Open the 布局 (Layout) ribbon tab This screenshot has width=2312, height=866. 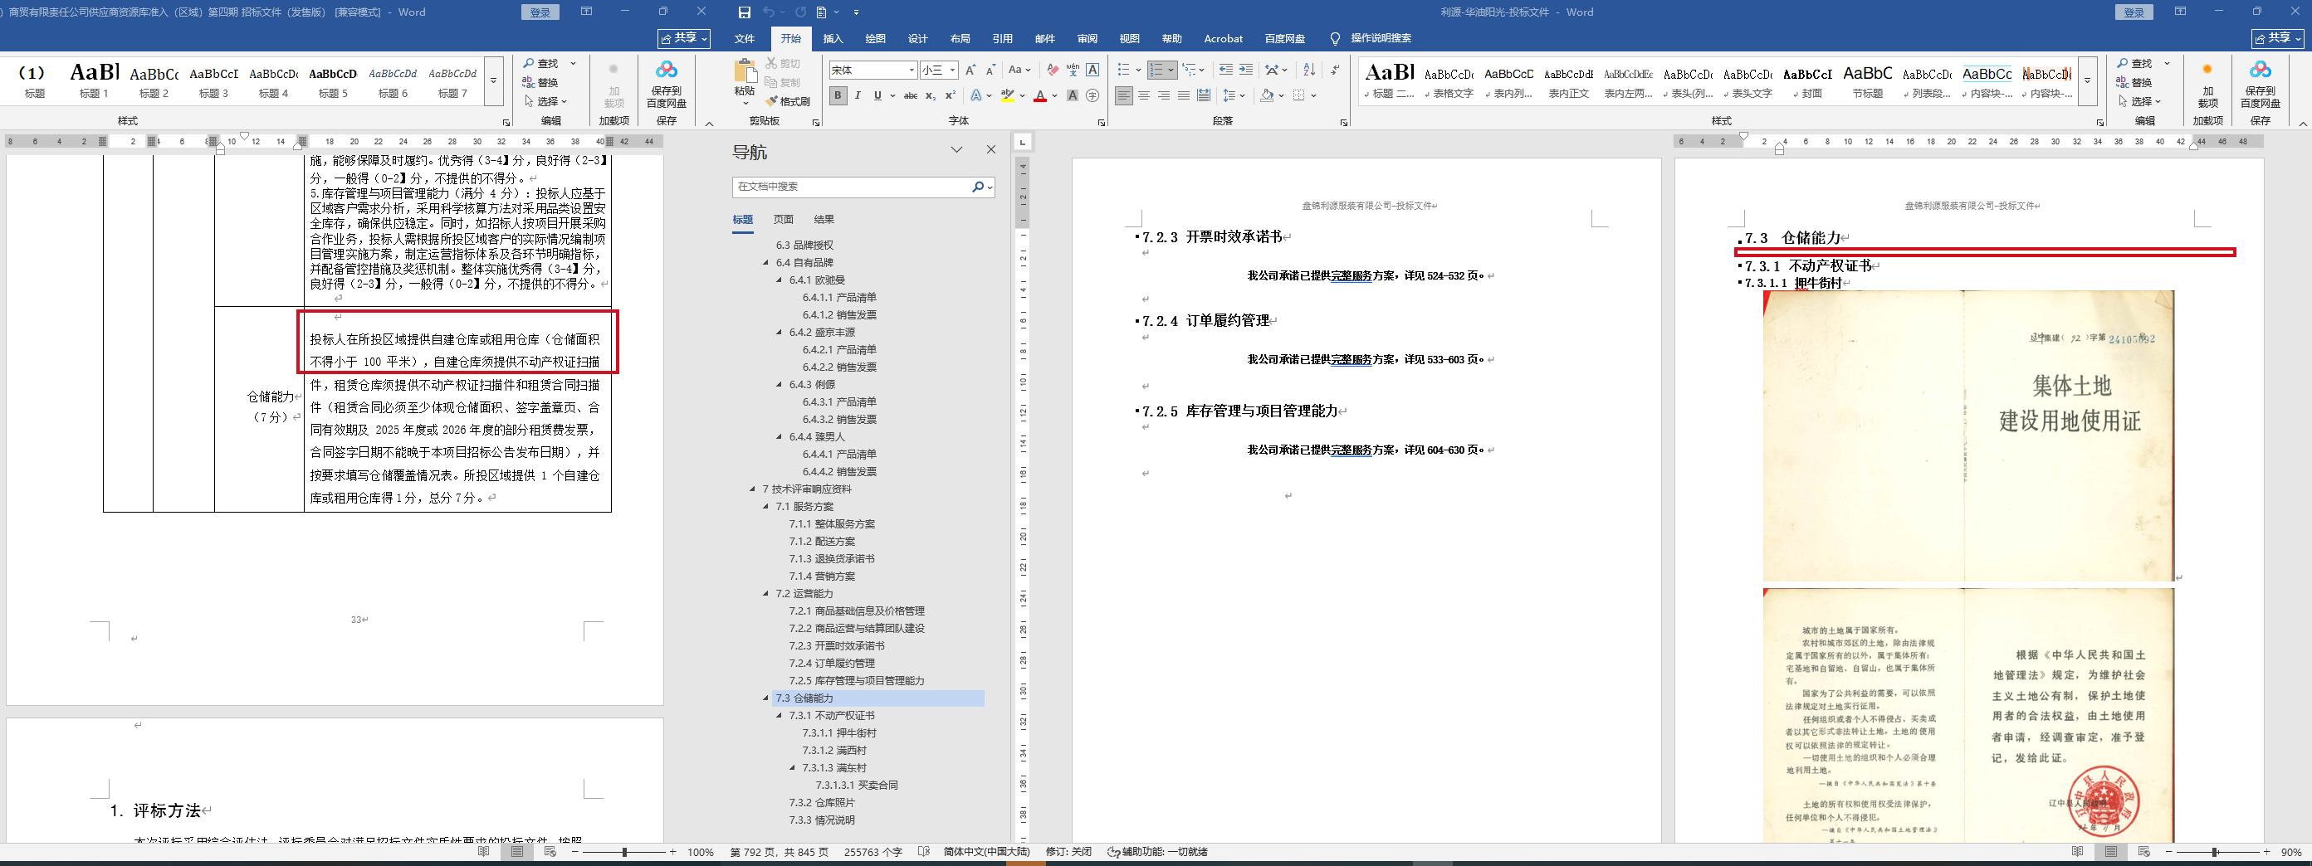point(960,38)
